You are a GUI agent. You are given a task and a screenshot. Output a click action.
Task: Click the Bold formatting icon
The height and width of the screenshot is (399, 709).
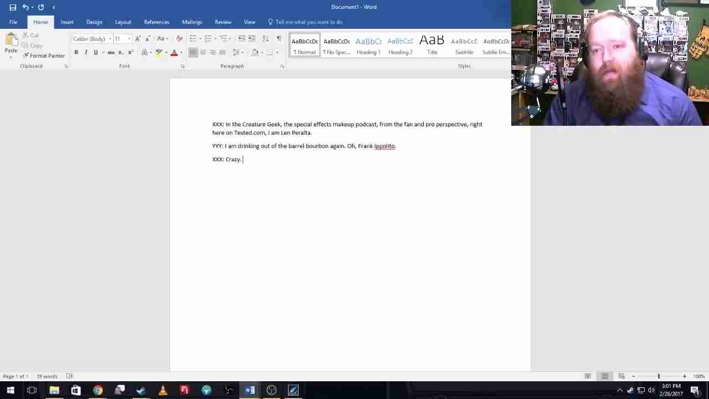(x=76, y=52)
